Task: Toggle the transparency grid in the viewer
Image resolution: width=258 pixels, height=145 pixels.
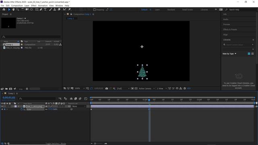Action: (x=136, y=89)
